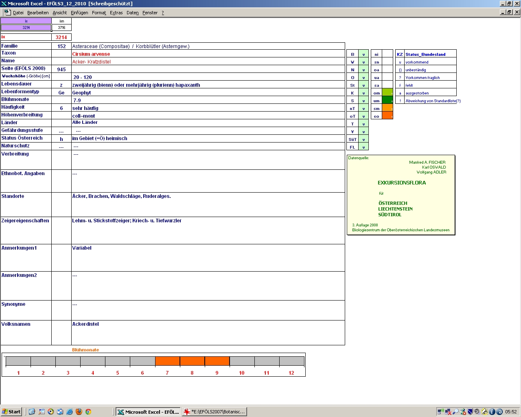This screenshot has width=521, height=417.
Task: Click the 'ausgestorben' legend entry
Action: (x=417, y=93)
